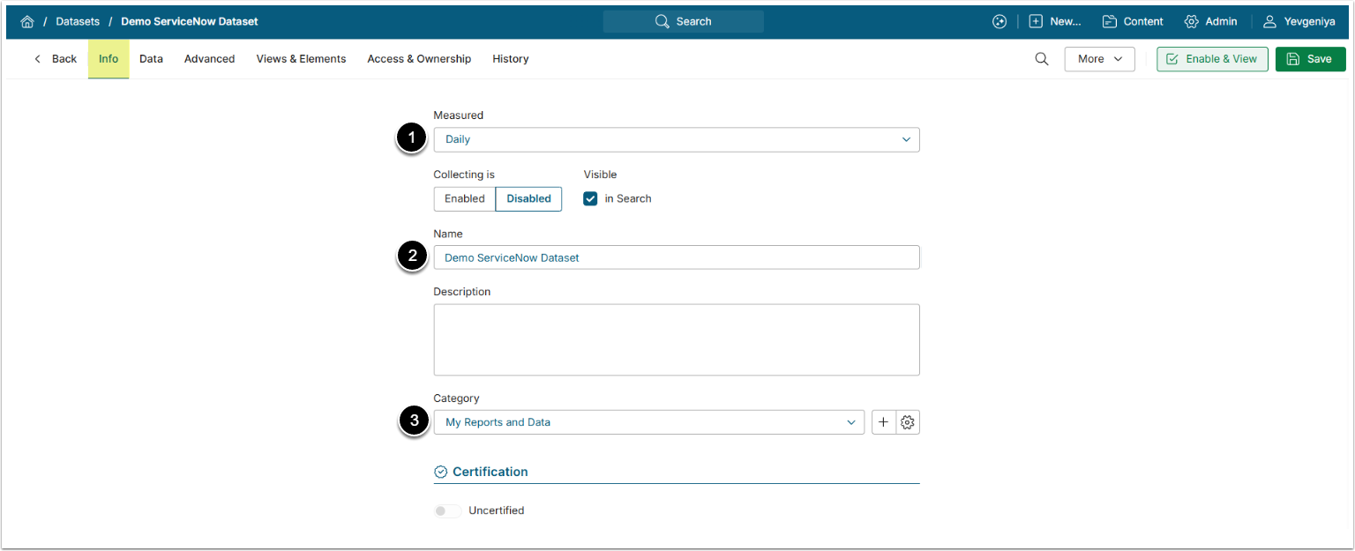Viewport: 1355px width, 551px height.
Task: Click the green Save button
Action: click(1310, 59)
